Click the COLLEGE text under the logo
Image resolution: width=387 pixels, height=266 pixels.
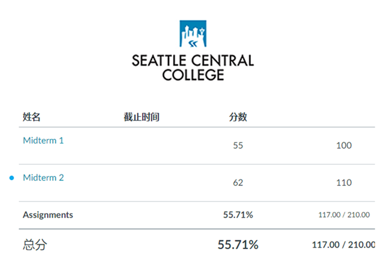193,75
